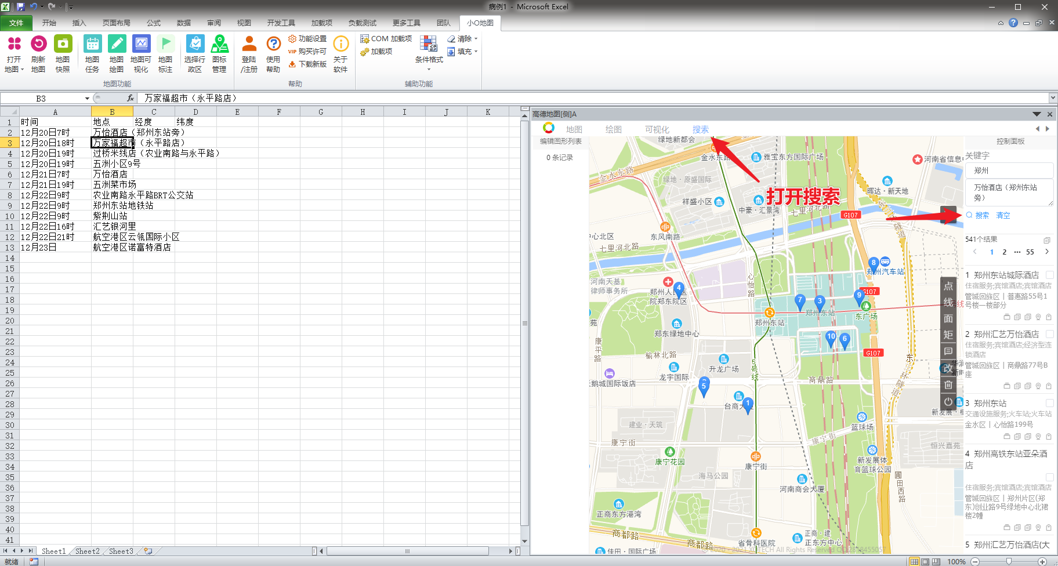Click the 刷新地图 refresh map icon
Viewport: 1058px width, 566px height.
(x=38, y=44)
